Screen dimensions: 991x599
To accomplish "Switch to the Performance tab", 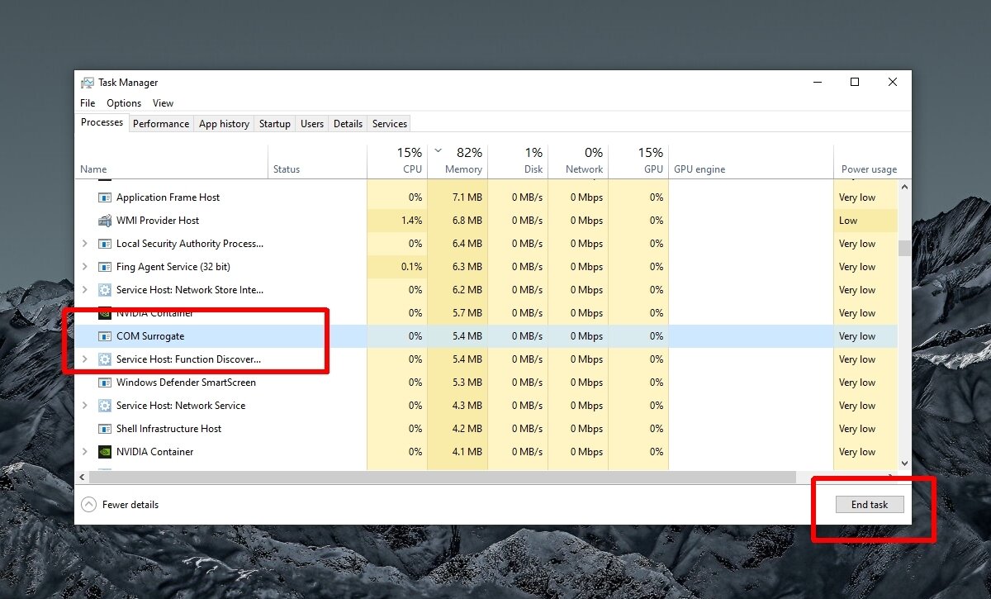I will (x=161, y=124).
